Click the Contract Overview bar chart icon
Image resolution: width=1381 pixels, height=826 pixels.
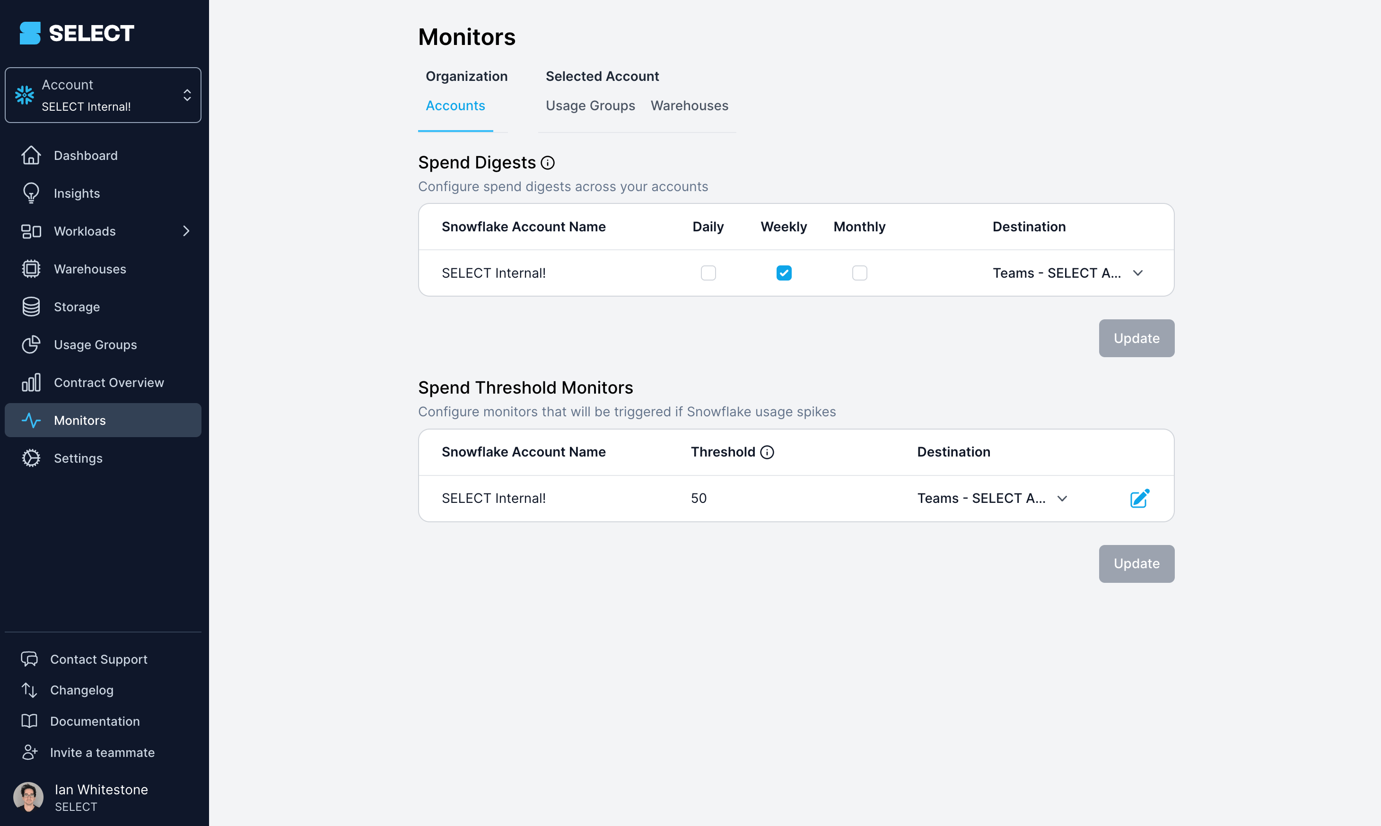pyautogui.click(x=31, y=382)
